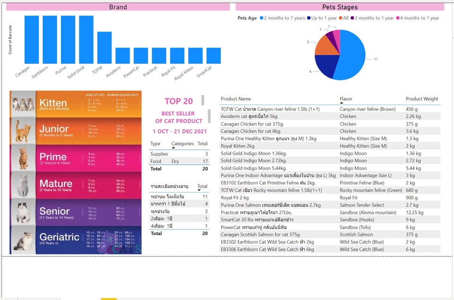Select 'Royal Kitten 2kg' product row
The image size is (454, 300).
coord(330,146)
